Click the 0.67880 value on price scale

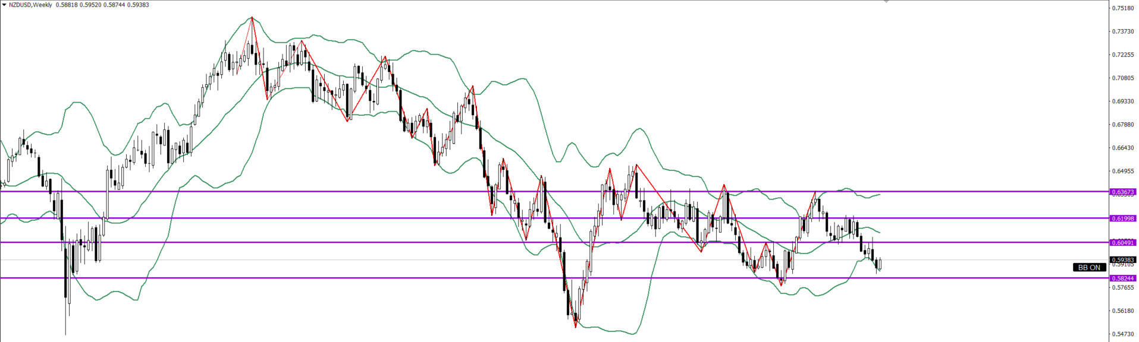(1122, 125)
